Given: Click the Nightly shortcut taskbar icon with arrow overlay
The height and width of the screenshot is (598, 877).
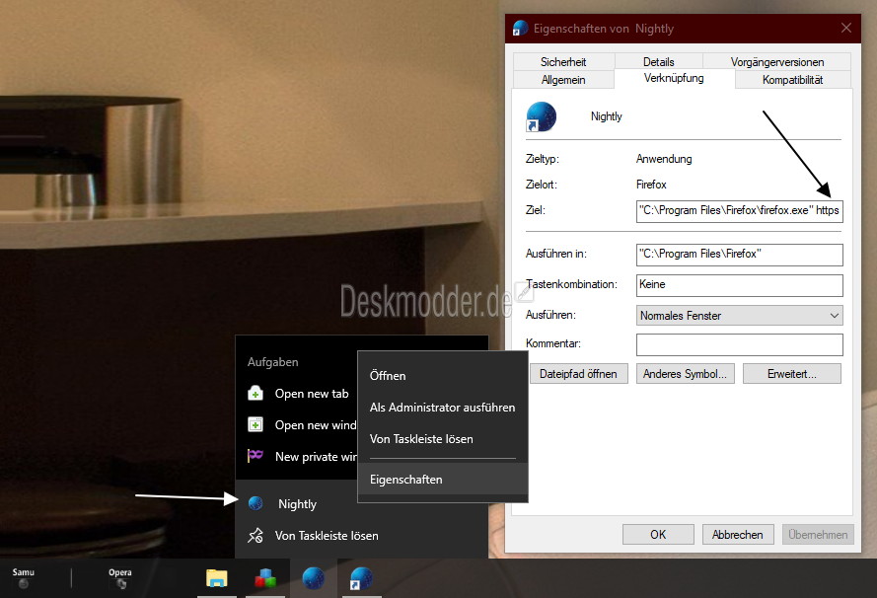Looking at the screenshot, I should click(x=361, y=578).
